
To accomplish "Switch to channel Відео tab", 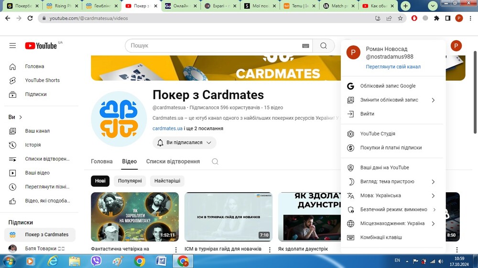I will 129,162.
